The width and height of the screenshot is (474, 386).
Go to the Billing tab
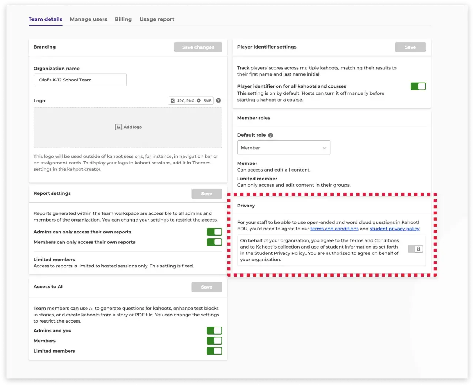pos(123,19)
